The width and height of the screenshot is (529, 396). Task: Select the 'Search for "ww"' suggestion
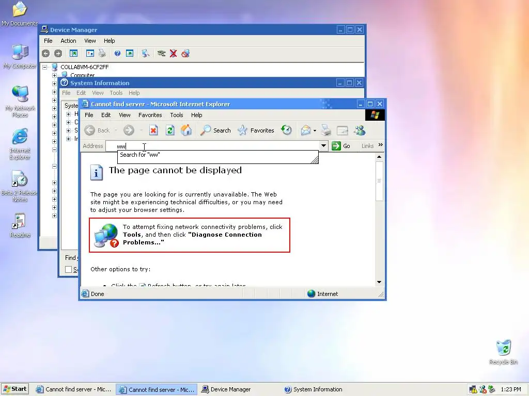click(217, 155)
